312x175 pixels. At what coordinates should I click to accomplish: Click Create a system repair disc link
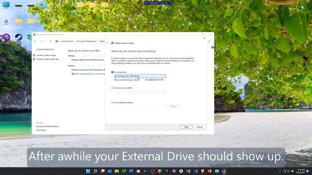pos(48,59)
